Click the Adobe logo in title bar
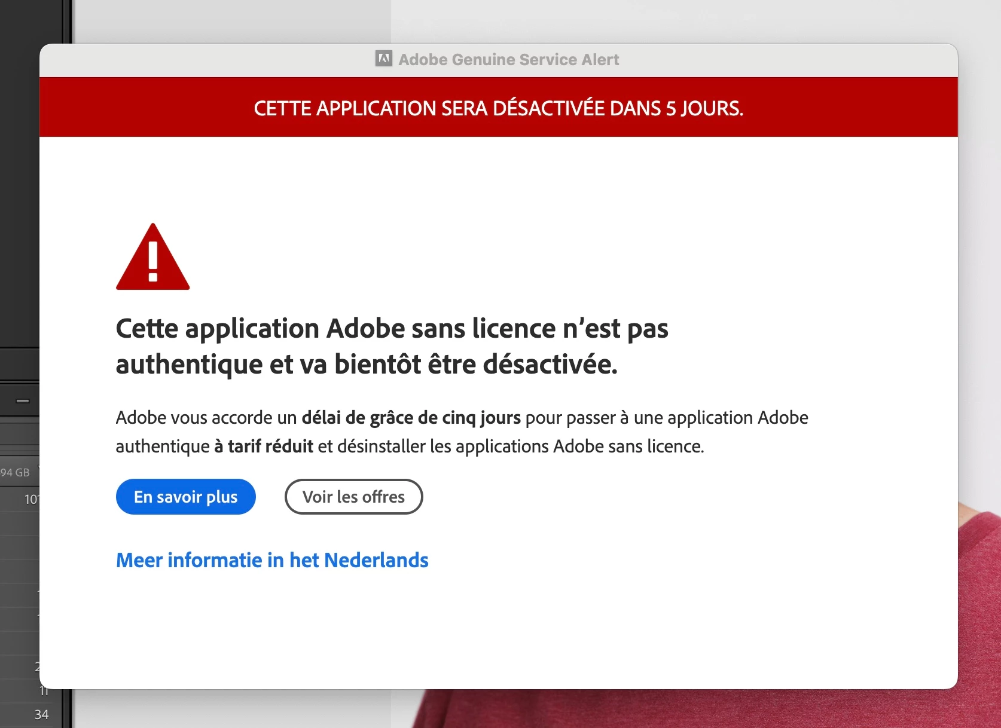1001x728 pixels. click(384, 59)
